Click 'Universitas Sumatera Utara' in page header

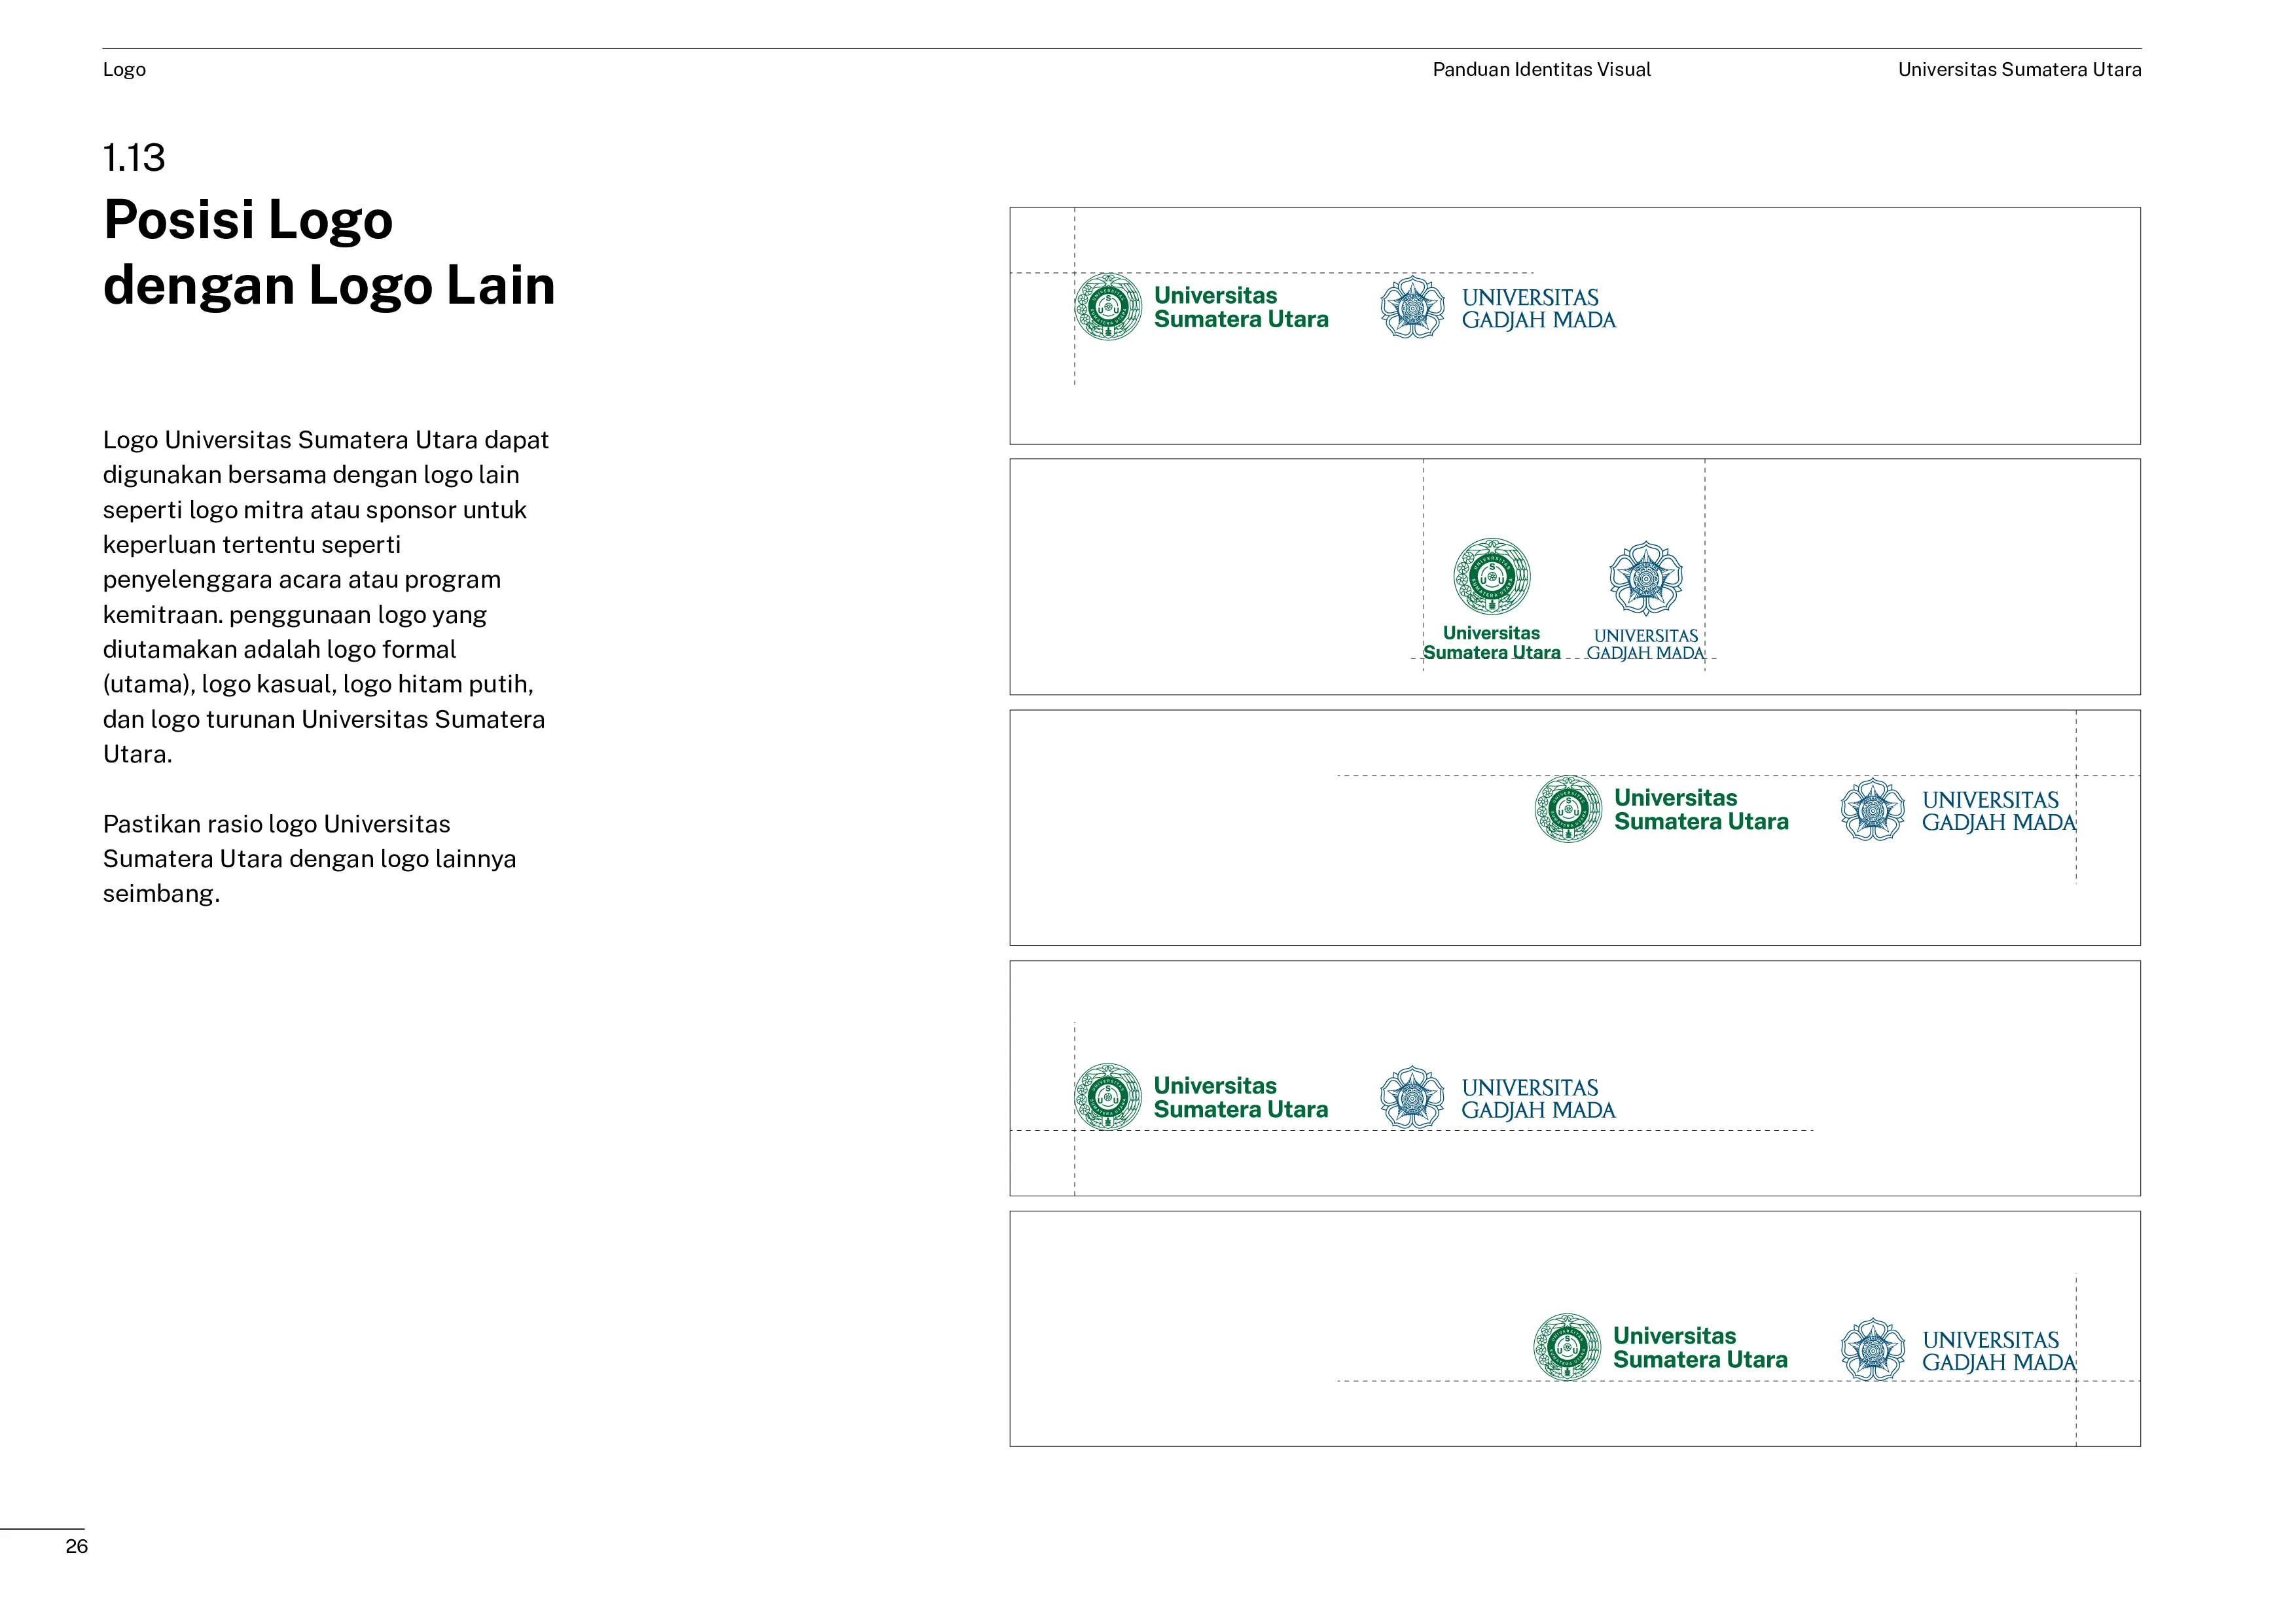click(2019, 70)
